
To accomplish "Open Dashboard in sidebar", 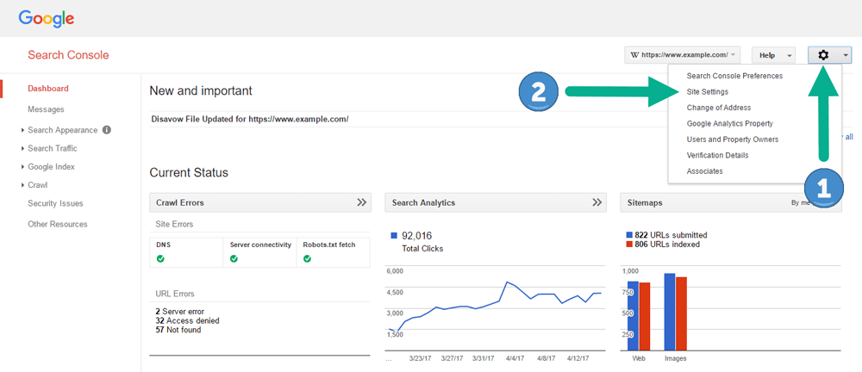I will [48, 89].
